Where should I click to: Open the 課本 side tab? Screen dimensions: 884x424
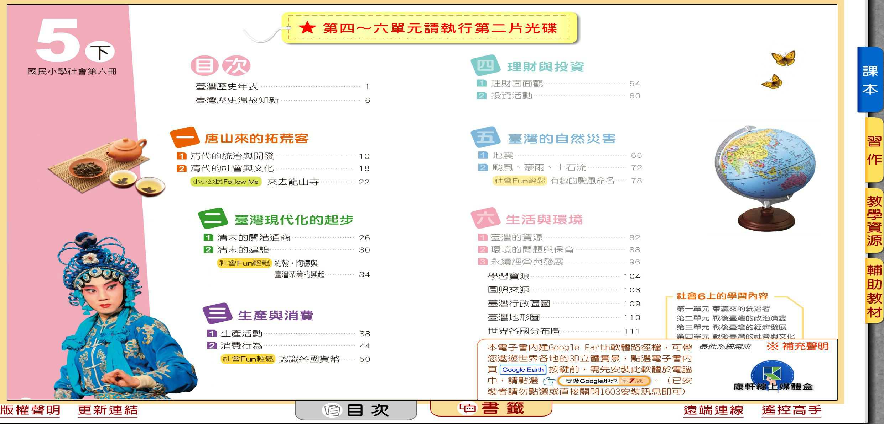(x=870, y=80)
